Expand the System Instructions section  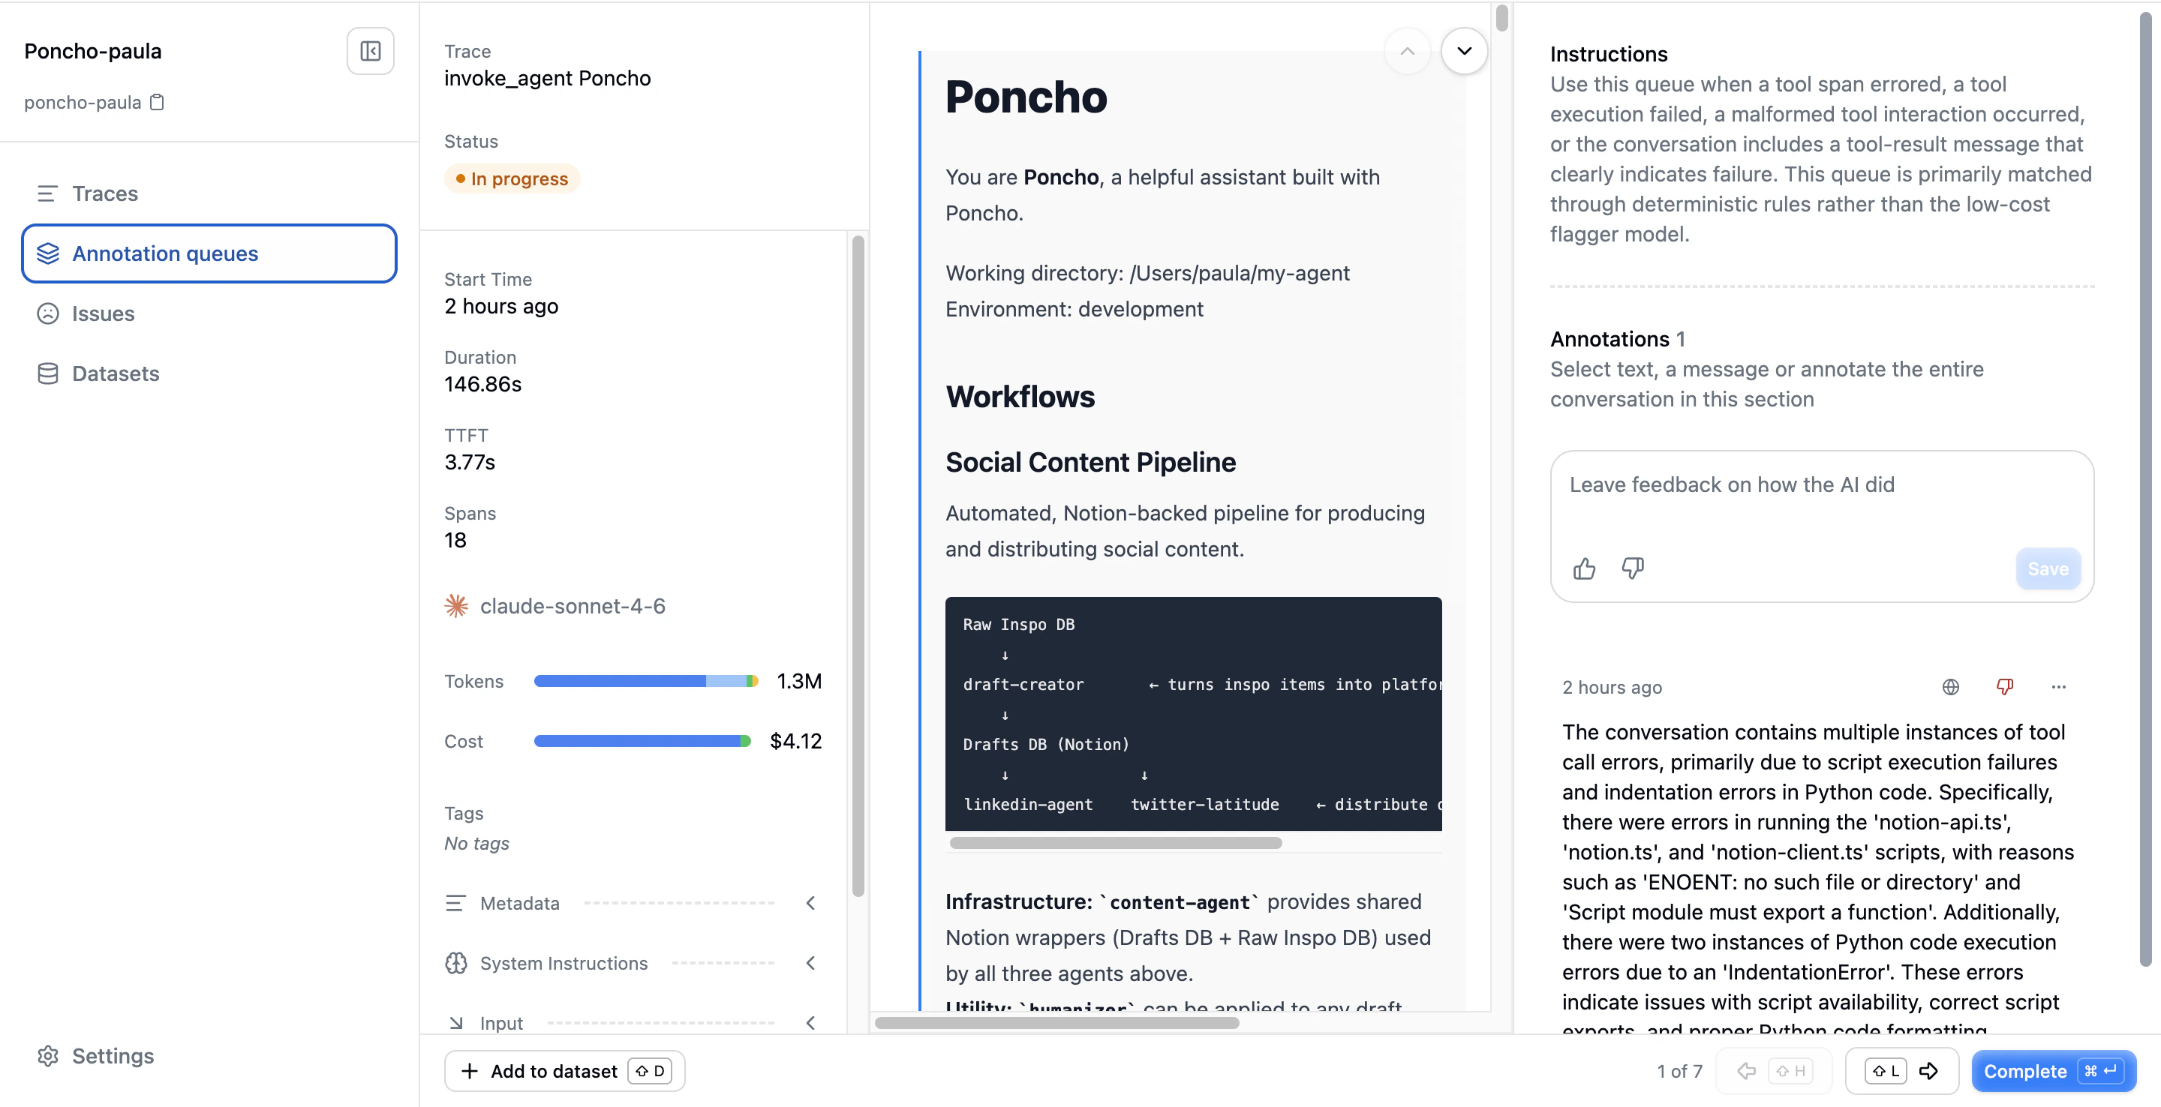(x=810, y=963)
